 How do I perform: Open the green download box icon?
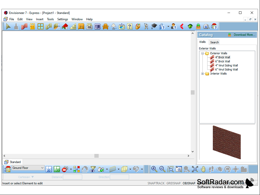[198, 27]
